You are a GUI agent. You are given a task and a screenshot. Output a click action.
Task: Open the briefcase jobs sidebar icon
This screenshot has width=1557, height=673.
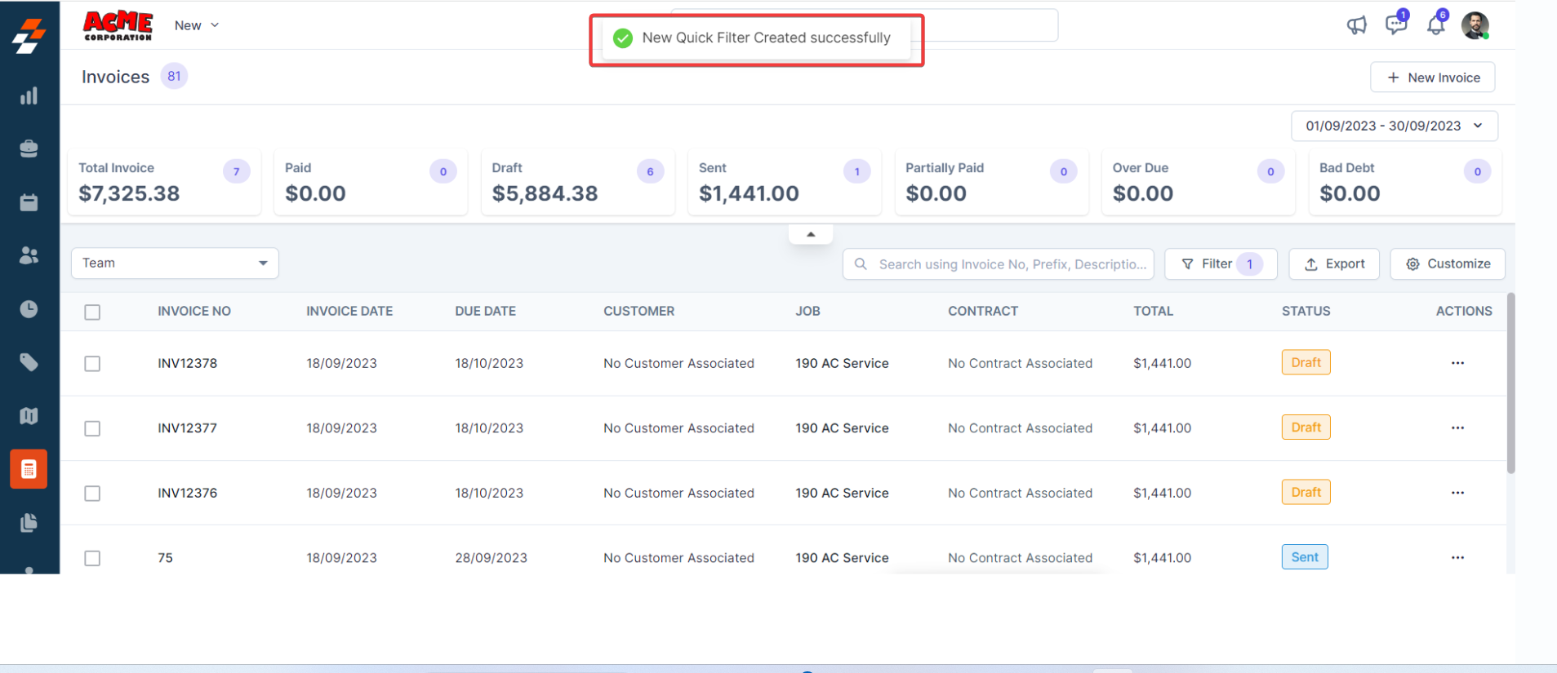29,148
